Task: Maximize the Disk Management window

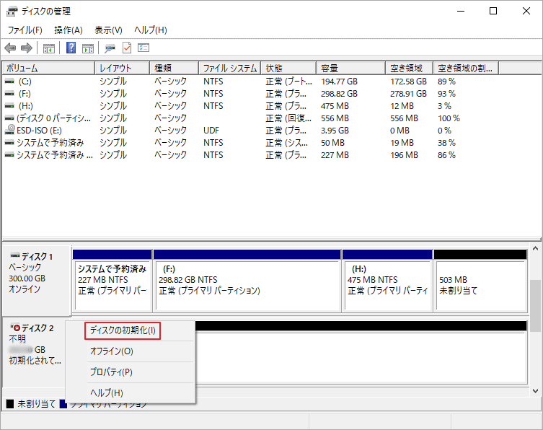Action: click(493, 11)
